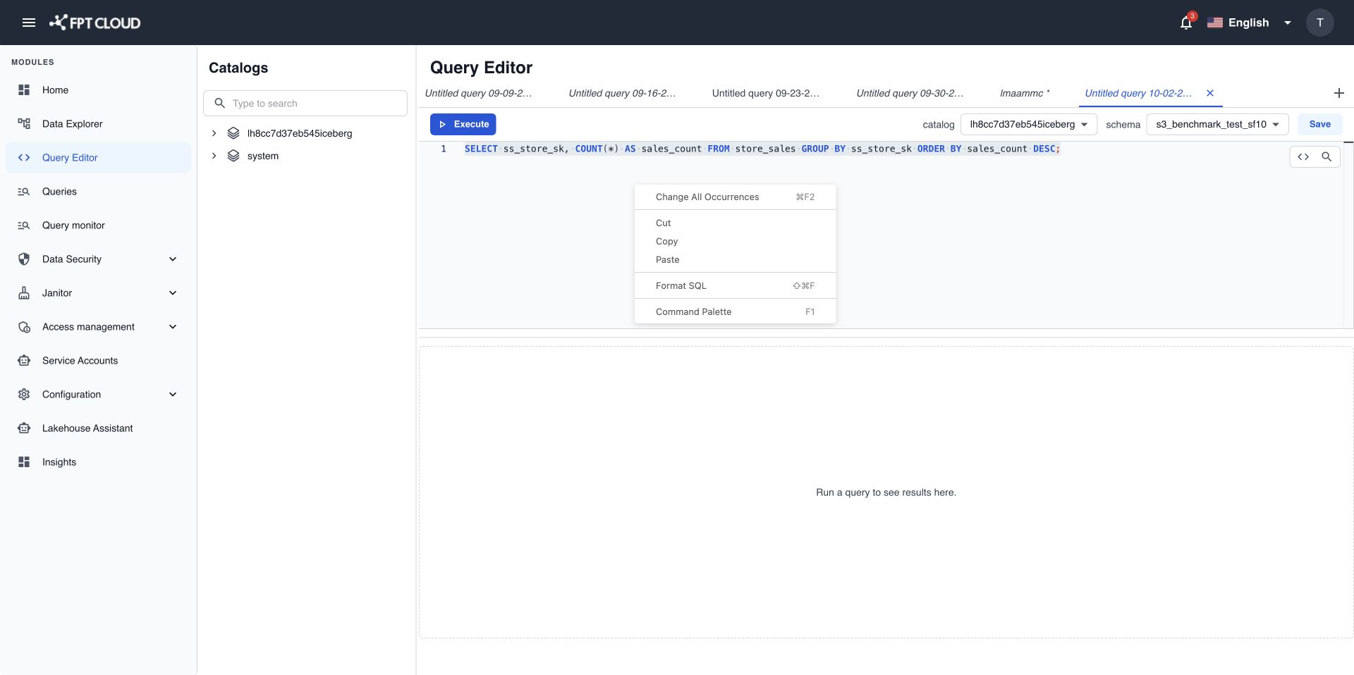Open the notifications bell
The width and height of the screenshot is (1354, 675).
1186,23
